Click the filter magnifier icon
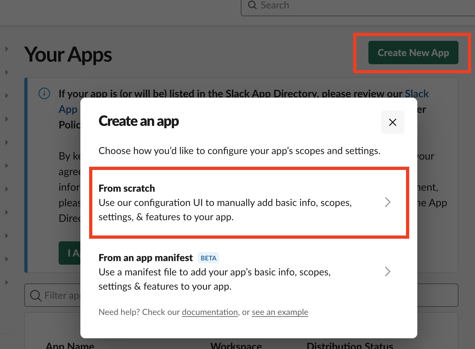Viewport: 475px width, 349px height. [36, 295]
